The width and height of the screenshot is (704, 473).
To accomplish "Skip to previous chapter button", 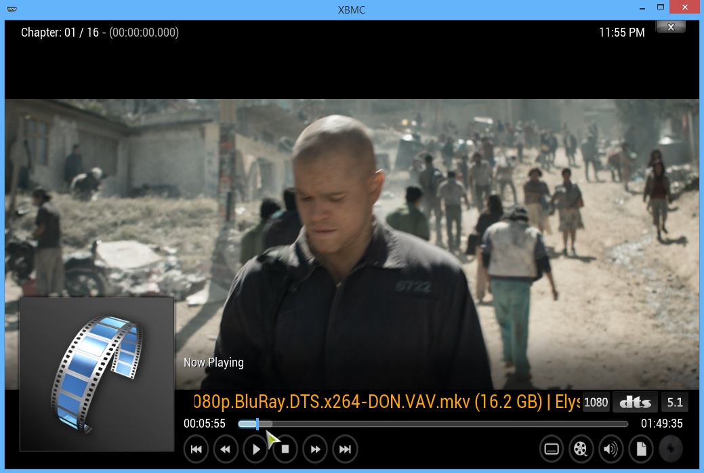I will (196, 449).
